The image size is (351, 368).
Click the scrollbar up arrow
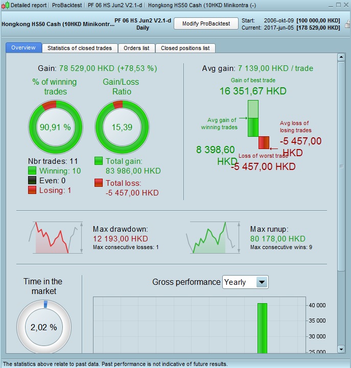(341, 57)
